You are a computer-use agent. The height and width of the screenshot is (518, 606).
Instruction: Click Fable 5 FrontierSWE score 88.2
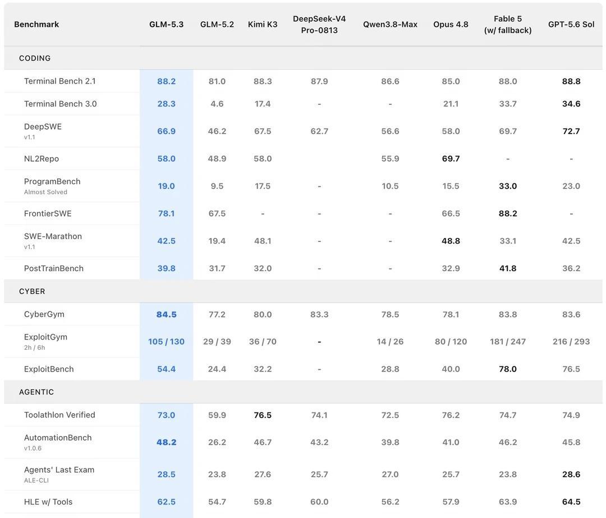click(507, 214)
